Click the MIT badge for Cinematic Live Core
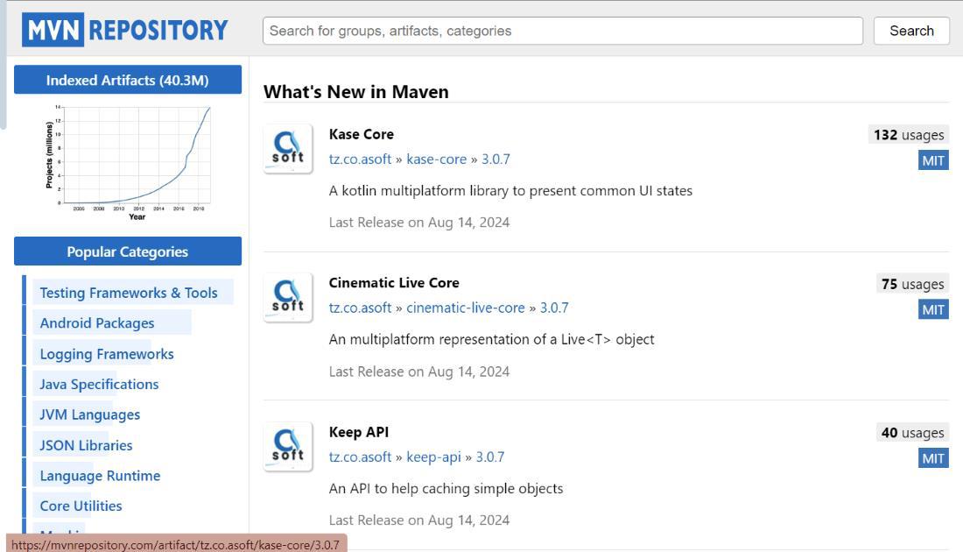Screen dimensions: 963x552 933,309
